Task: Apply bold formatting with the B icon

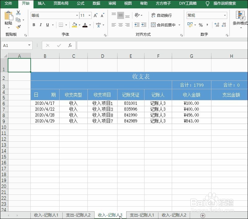Action: pyautogui.click(x=34, y=25)
